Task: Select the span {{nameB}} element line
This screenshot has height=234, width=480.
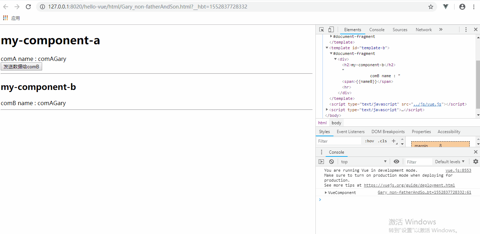Action: point(367,81)
